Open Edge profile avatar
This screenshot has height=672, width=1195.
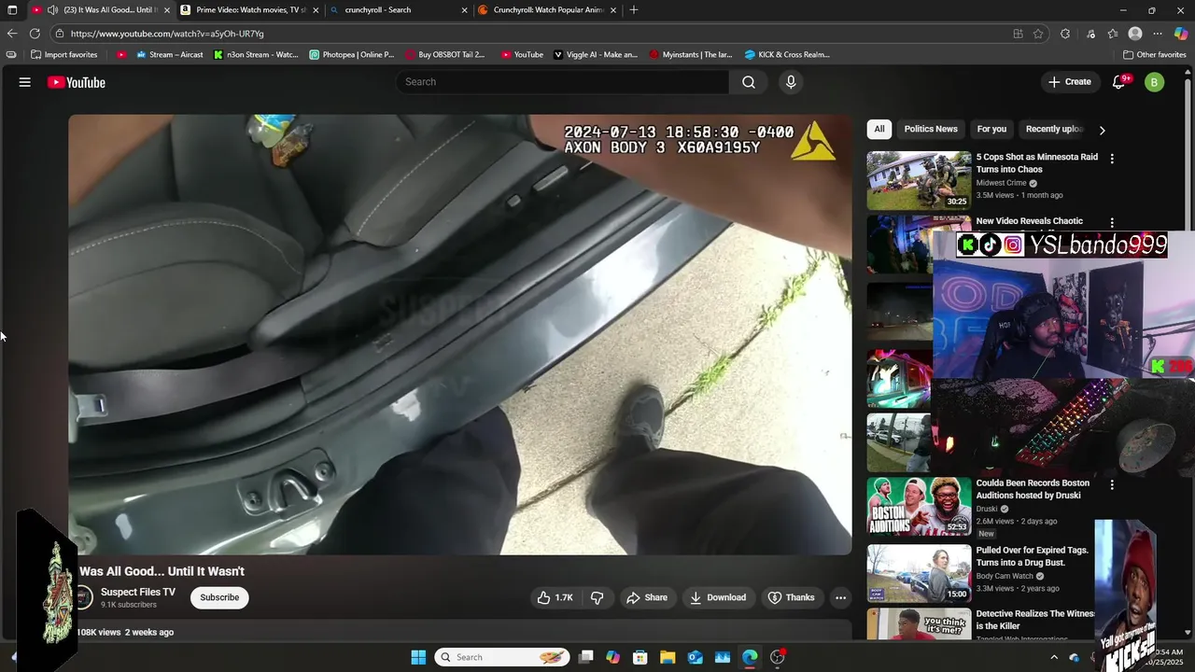pyautogui.click(x=1135, y=34)
